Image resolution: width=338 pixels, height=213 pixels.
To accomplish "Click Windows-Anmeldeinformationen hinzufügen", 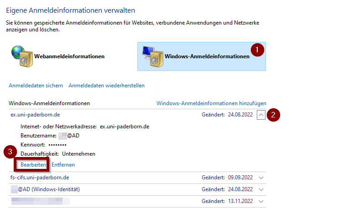I will (x=211, y=103).
